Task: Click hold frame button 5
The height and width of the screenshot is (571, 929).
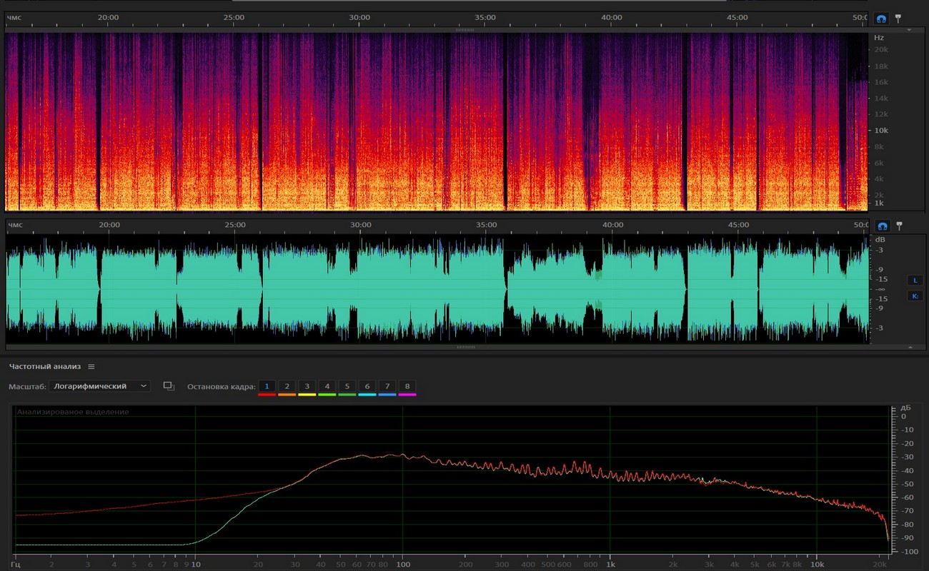Action: (347, 386)
